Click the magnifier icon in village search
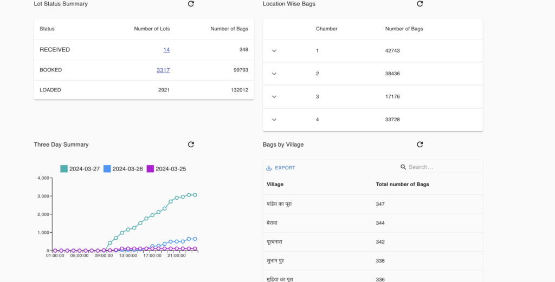The image size is (555, 282). point(403,167)
